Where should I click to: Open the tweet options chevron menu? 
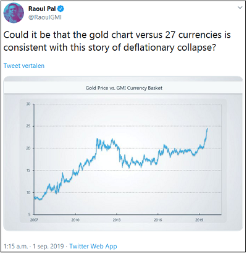pos(240,8)
